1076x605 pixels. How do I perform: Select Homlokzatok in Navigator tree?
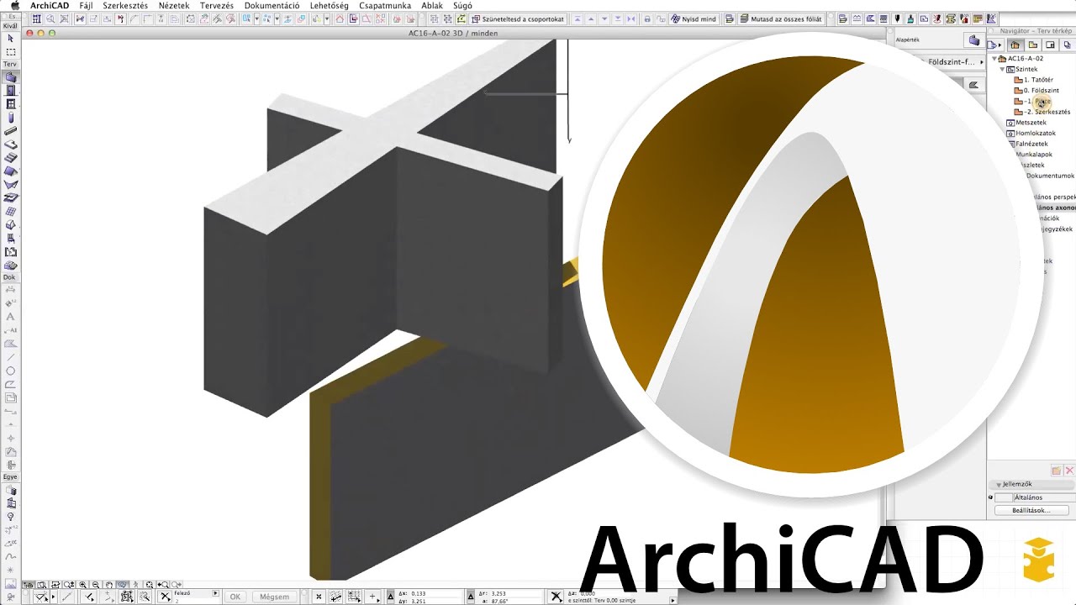coord(1031,133)
